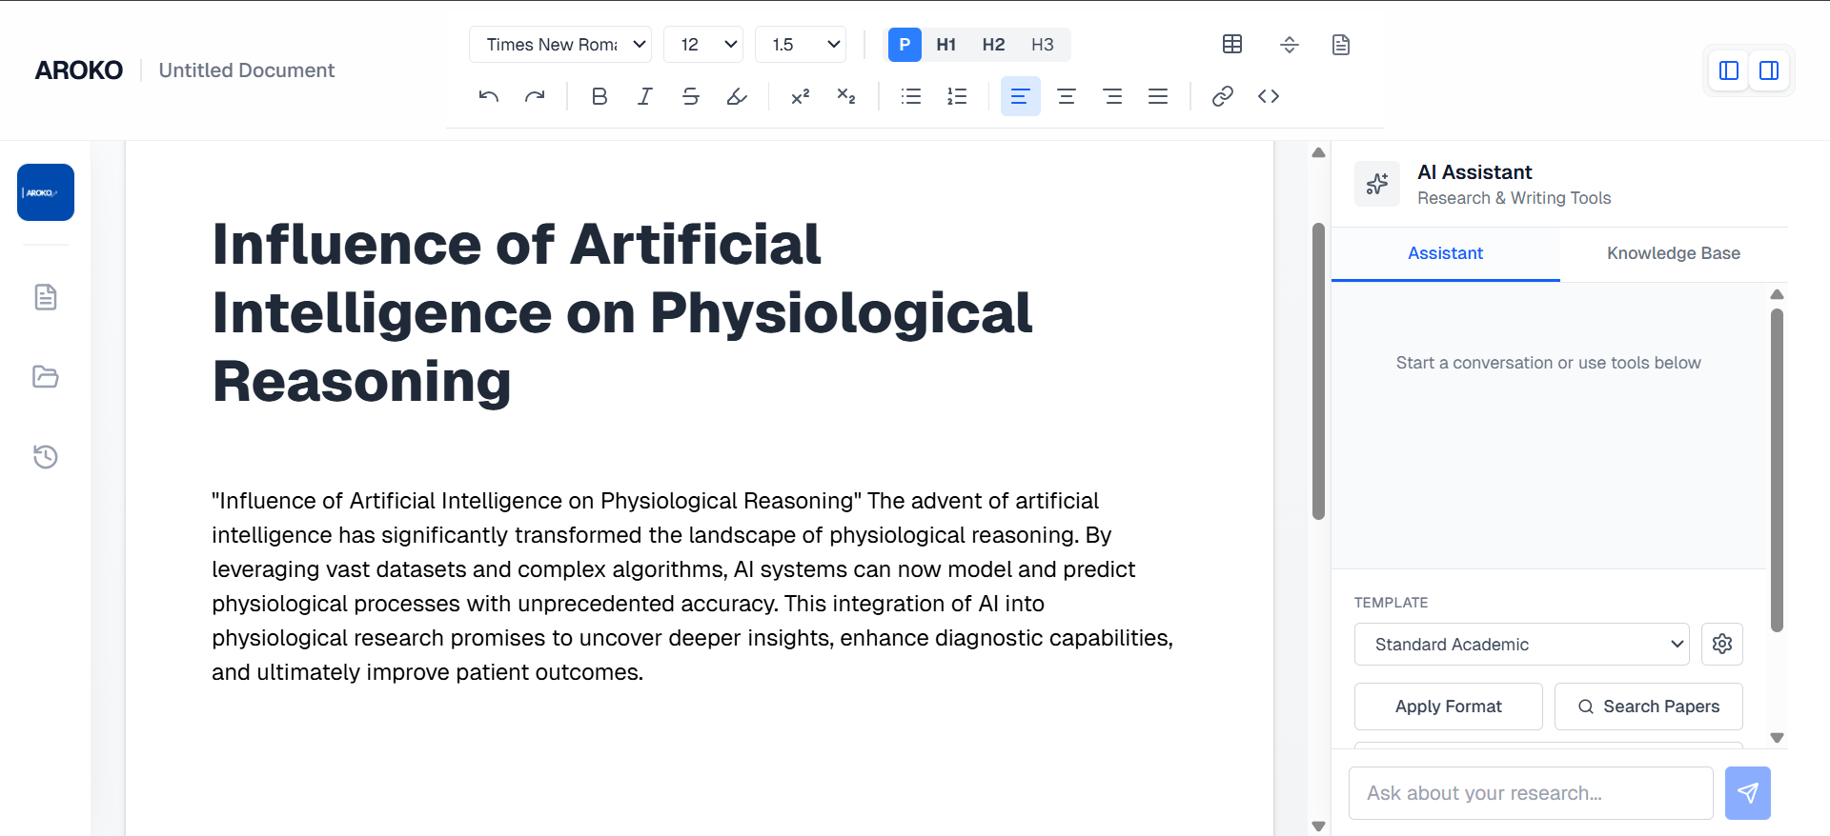This screenshot has height=836, width=1830.
Task: Toggle the right AI Assistant panel
Action: click(1769, 70)
